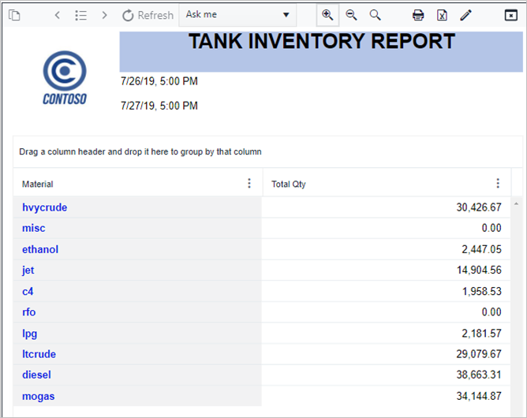Open the Total Qty column options menu
Image resolution: width=527 pixels, height=418 pixels.
click(498, 184)
